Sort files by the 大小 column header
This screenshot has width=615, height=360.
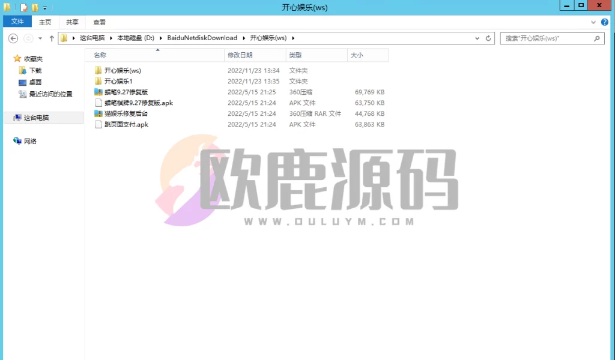pyautogui.click(x=360, y=55)
